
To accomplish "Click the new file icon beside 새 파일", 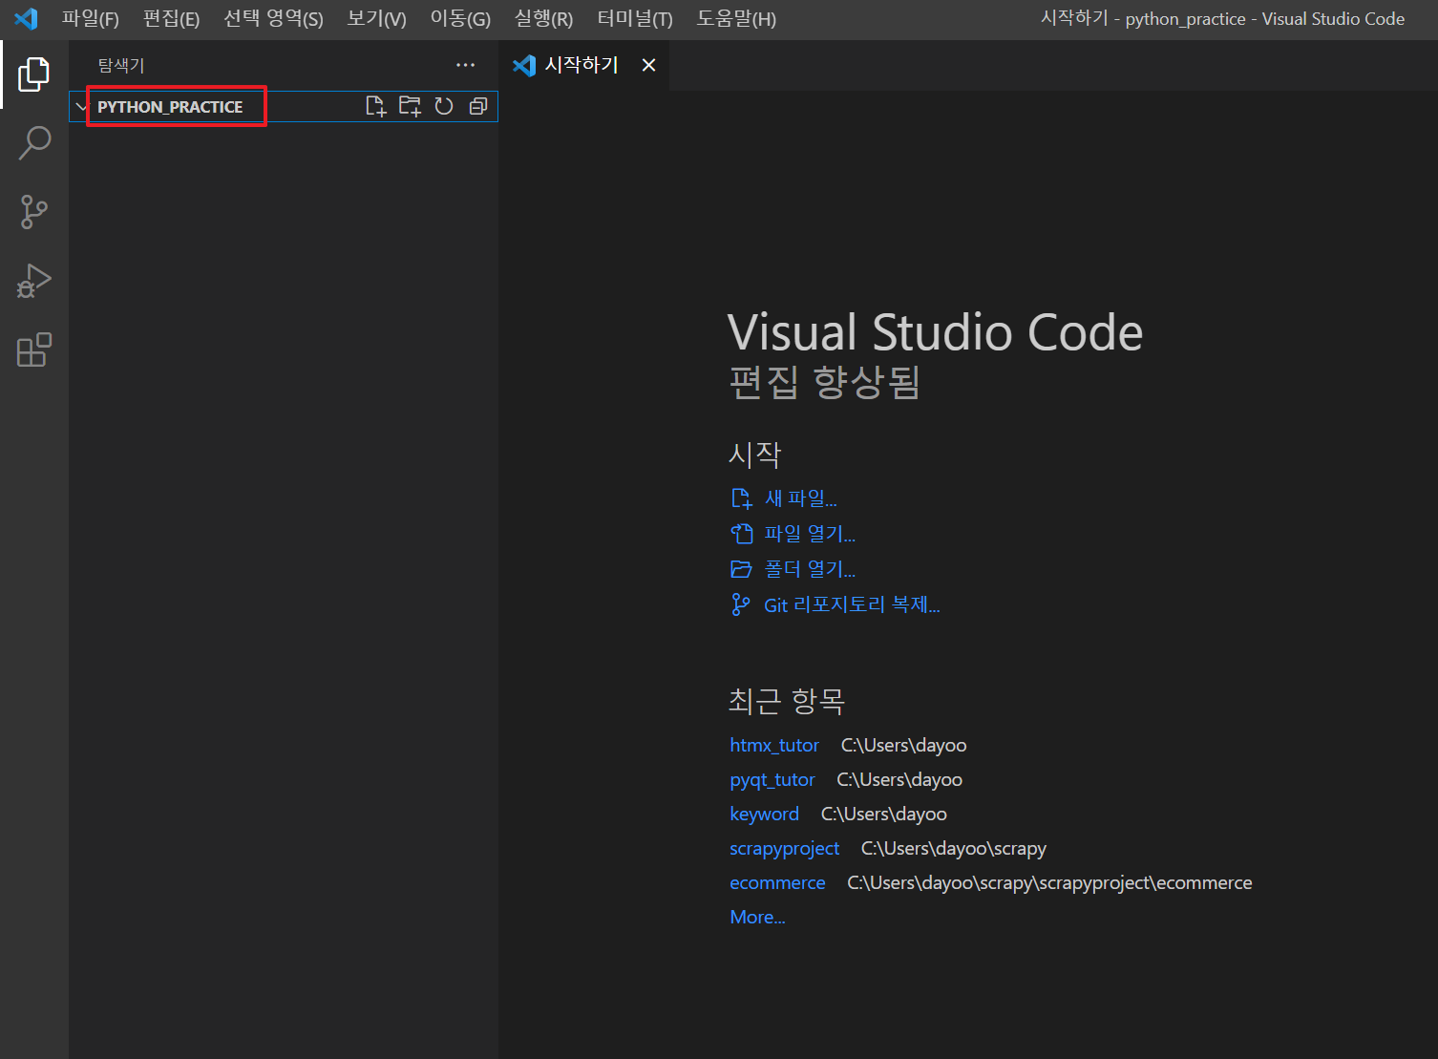I will pyautogui.click(x=742, y=498).
